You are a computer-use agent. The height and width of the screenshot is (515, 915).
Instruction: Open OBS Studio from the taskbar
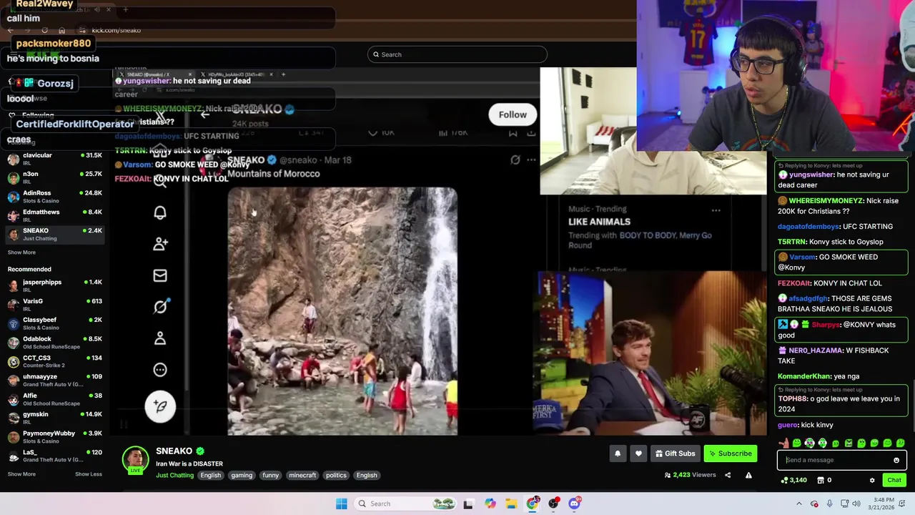click(x=553, y=504)
